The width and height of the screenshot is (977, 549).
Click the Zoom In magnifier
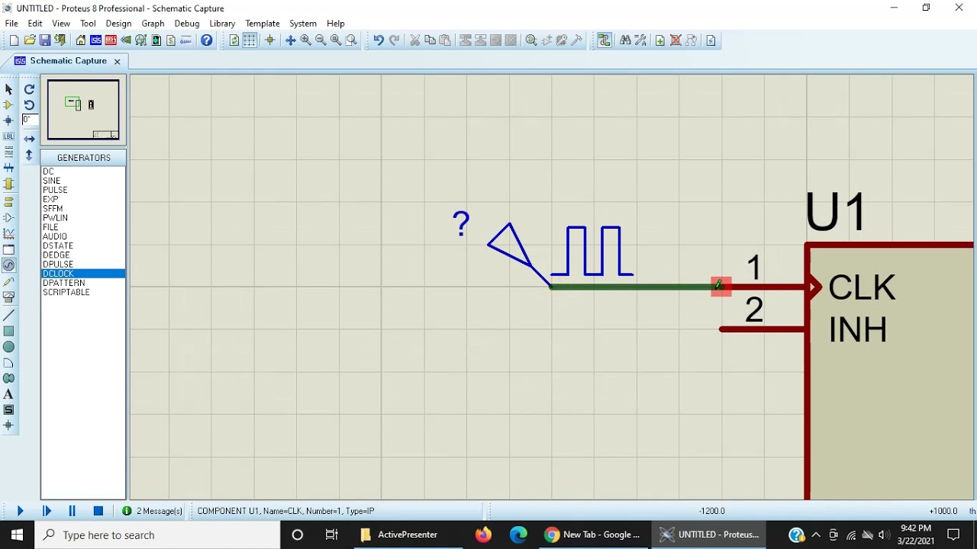coord(306,40)
